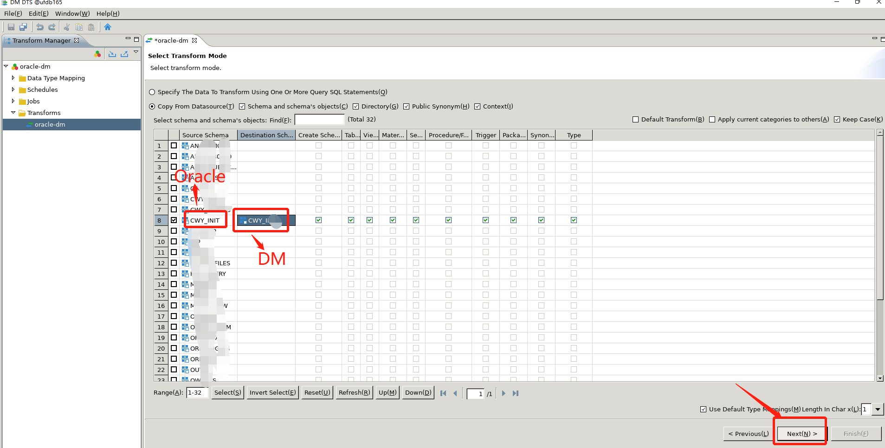The width and height of the screenshot is (885, 448).
Task: Click the schema list vertical scrollbar
Action: coord(880,255)
